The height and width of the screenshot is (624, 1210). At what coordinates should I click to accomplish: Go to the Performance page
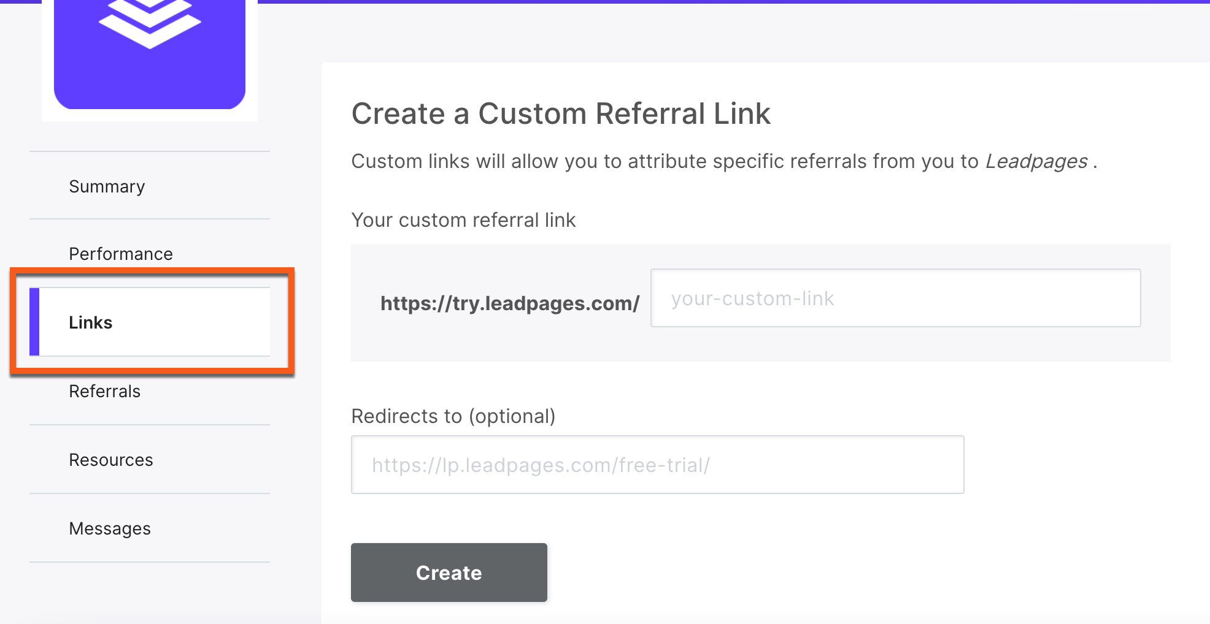tap(121, 254)
